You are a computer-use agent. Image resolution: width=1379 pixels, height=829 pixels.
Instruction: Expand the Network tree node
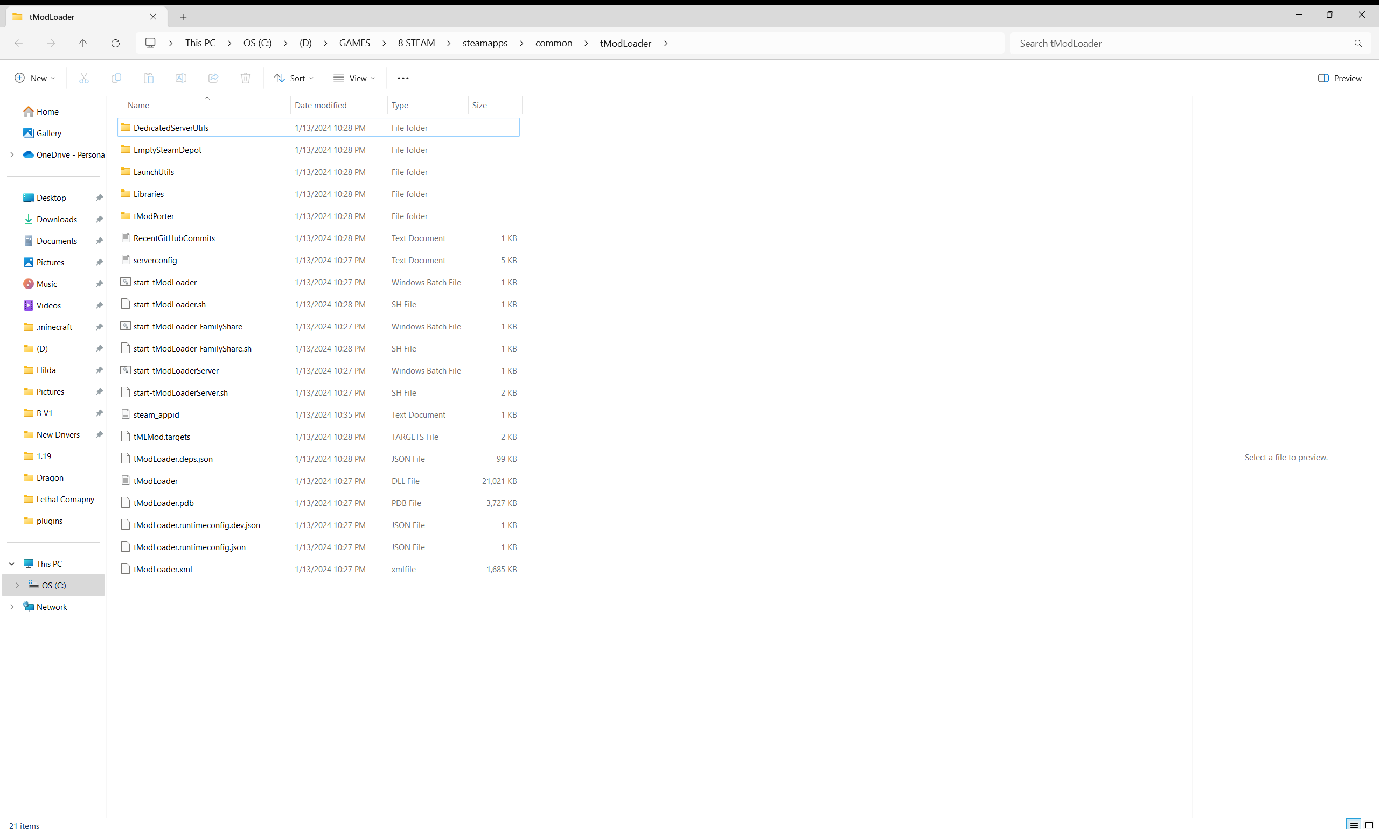(x=12, y=607)
